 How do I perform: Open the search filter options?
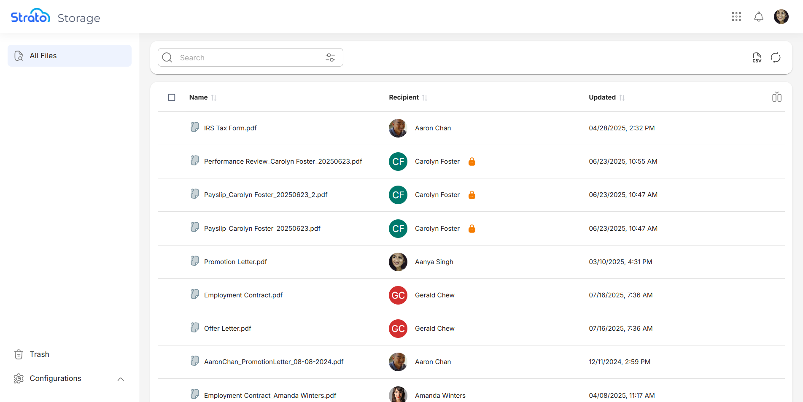coord(330,57)
